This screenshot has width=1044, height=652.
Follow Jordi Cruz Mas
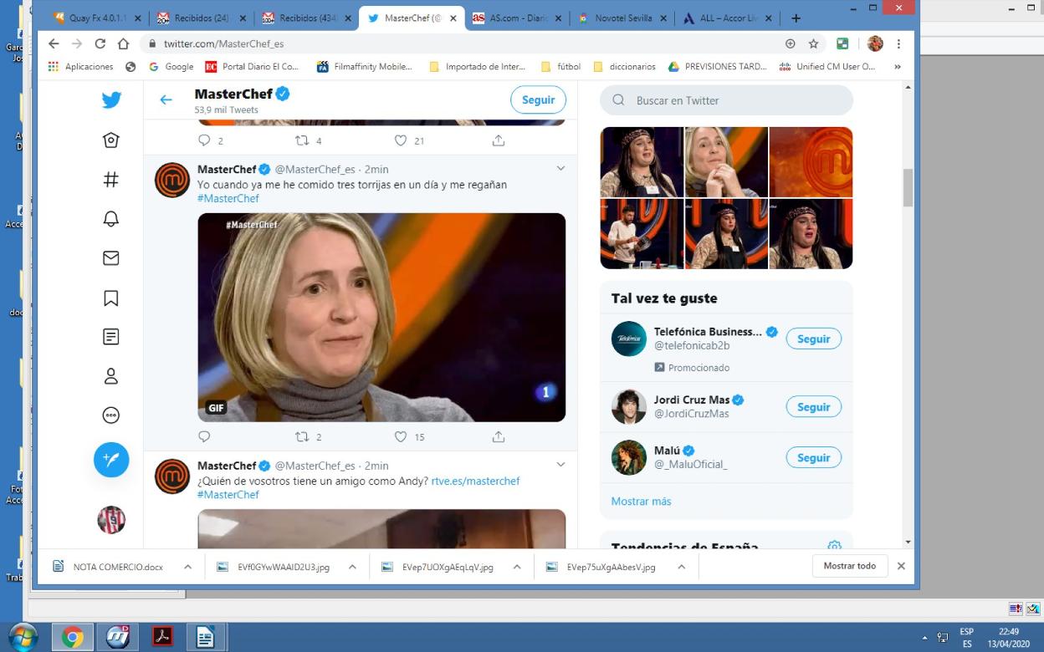click(813, 407)
